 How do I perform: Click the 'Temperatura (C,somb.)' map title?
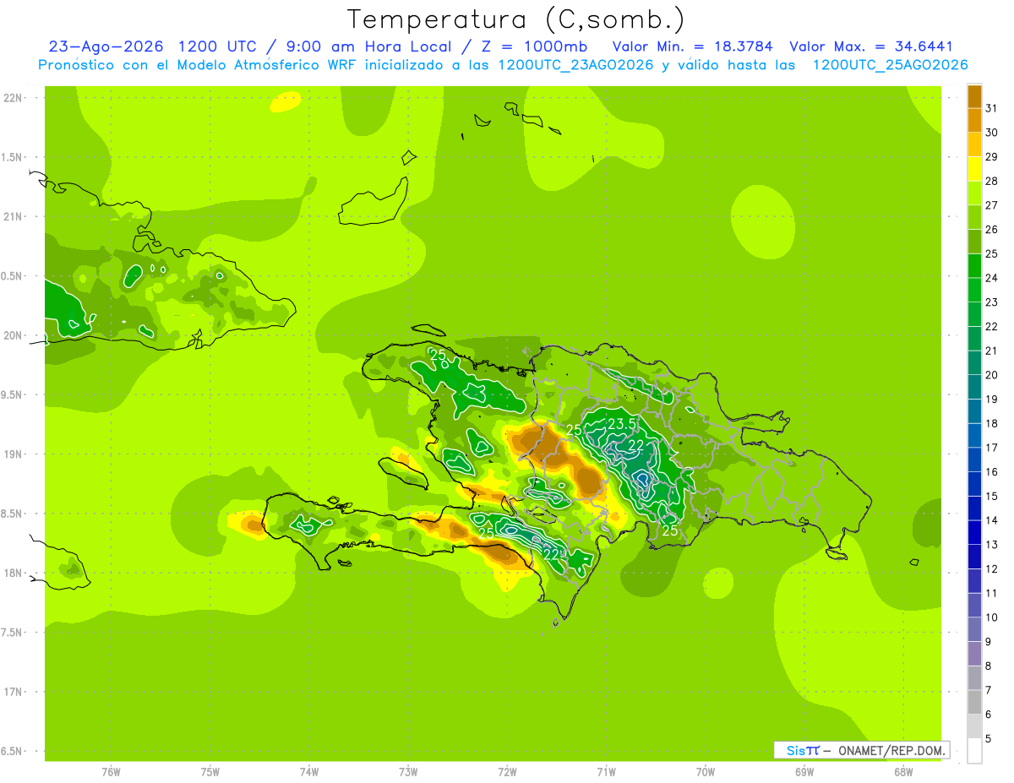[516, 19]
